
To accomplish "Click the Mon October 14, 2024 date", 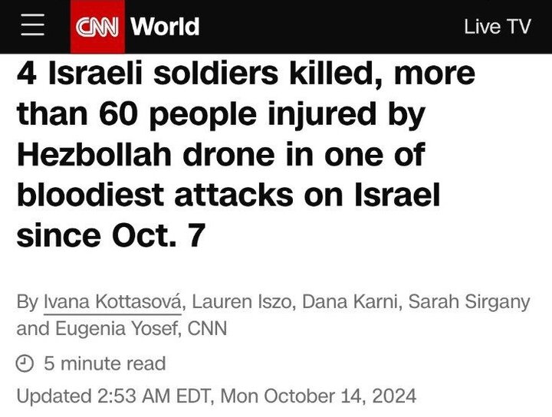I will click(319, 396).
